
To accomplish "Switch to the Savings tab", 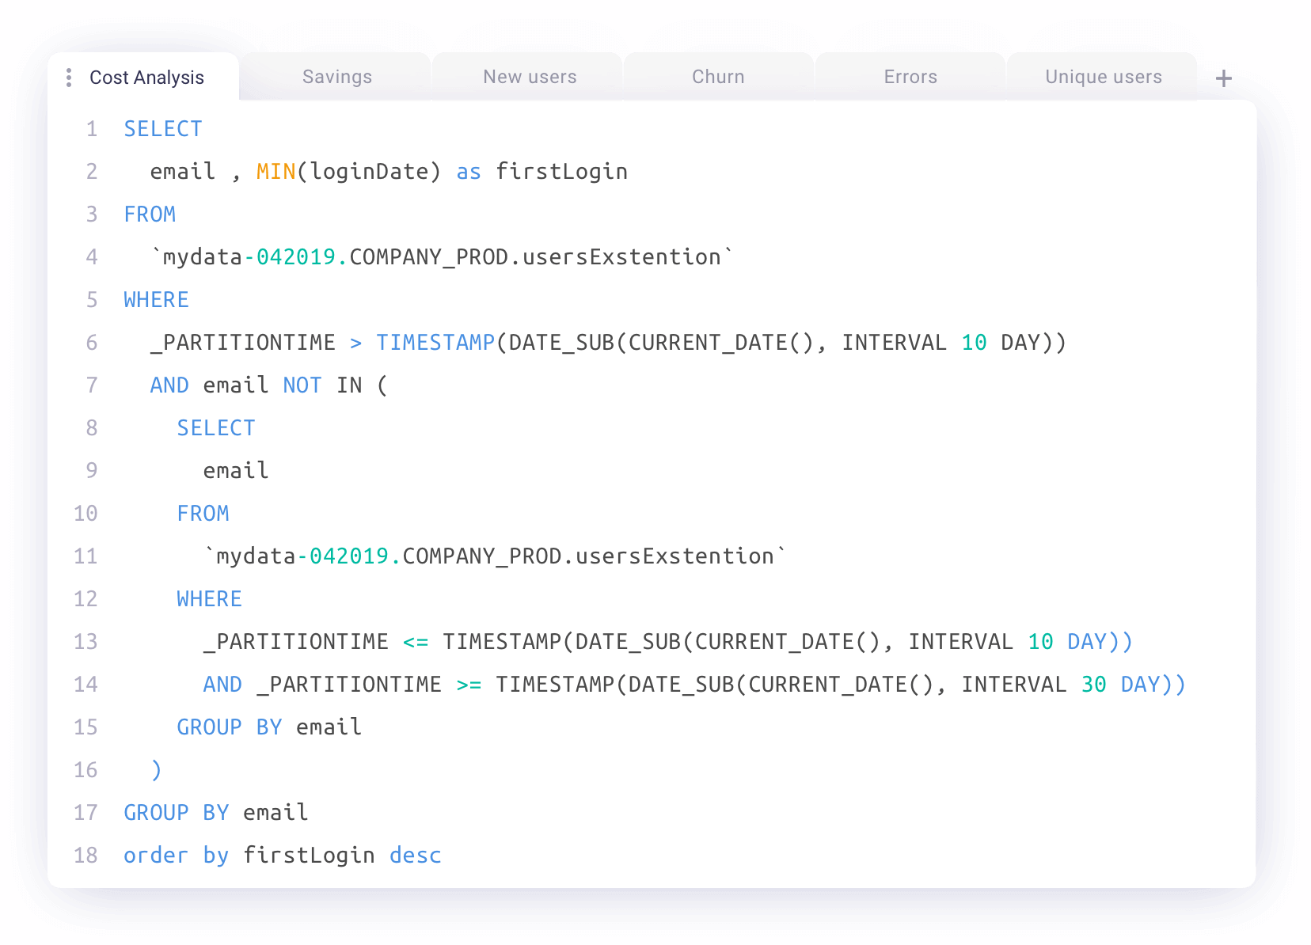I will point(336,77).
